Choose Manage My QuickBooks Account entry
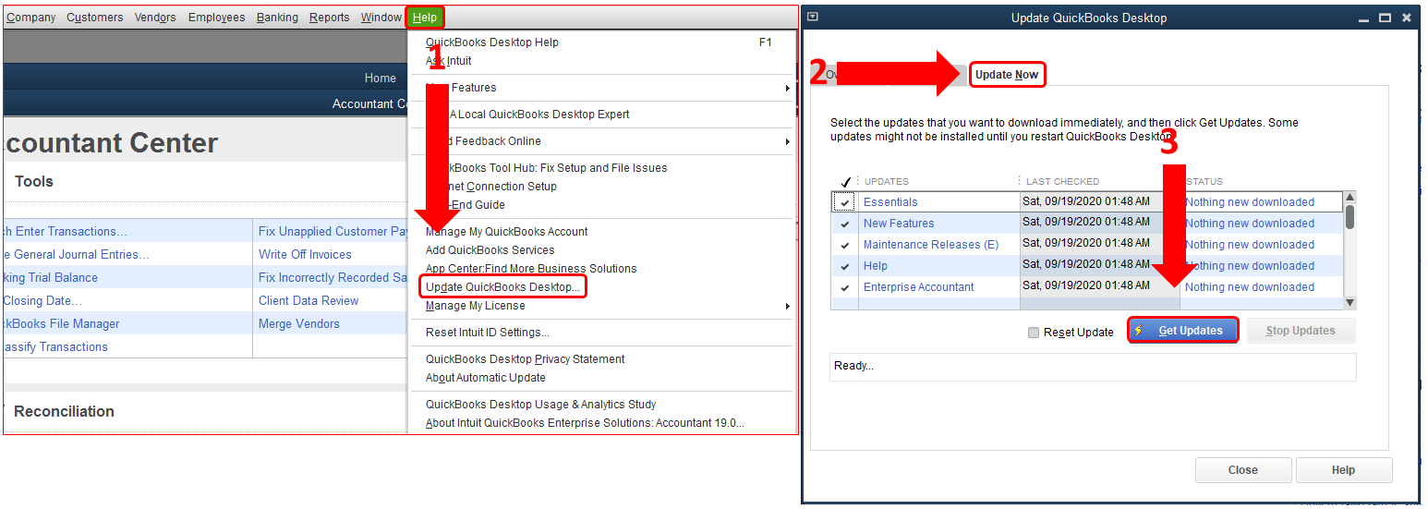 (506, 232)
